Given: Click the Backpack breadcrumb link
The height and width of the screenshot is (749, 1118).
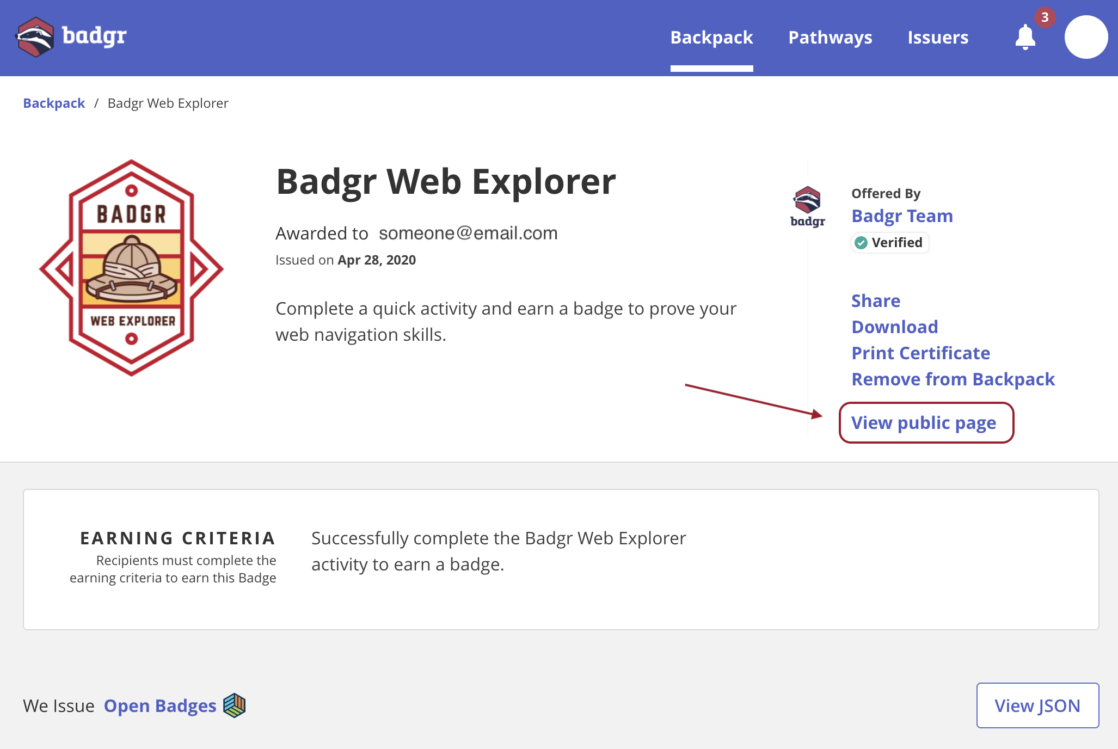Looking at the screenshot, I should coord(54,103).
